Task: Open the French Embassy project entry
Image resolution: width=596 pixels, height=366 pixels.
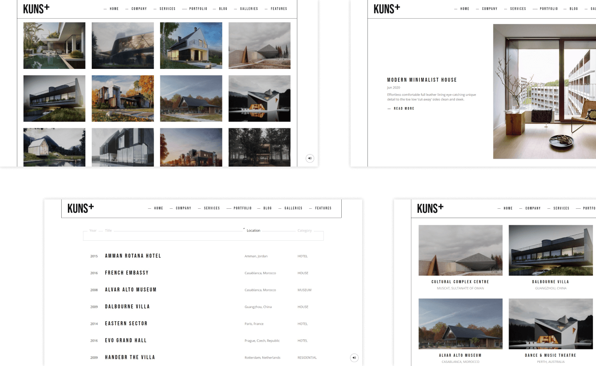Action: click(x=126, y=273)
